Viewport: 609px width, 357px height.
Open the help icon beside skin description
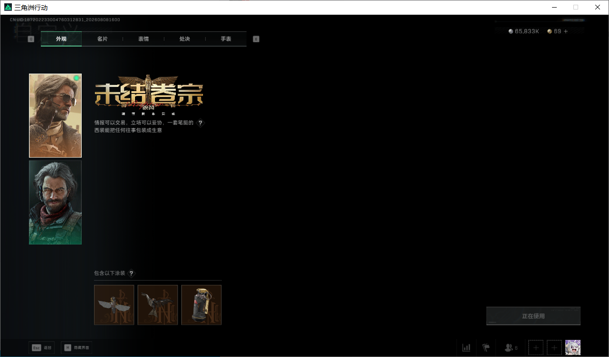pyautogui.click(x=200, y=123)
